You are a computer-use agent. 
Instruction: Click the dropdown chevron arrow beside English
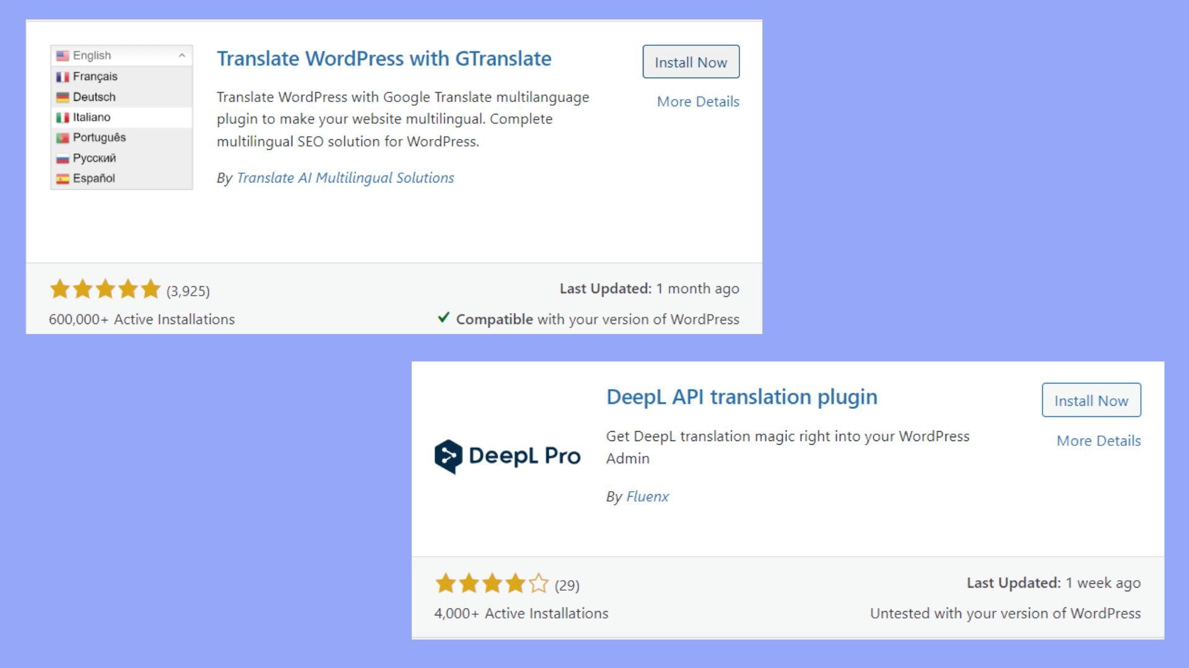181,56
